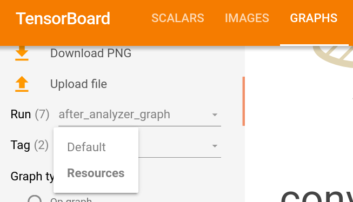Select the GRAPHS tab
The height and width of the screenshot is (202, 353).
pos(314,18)
